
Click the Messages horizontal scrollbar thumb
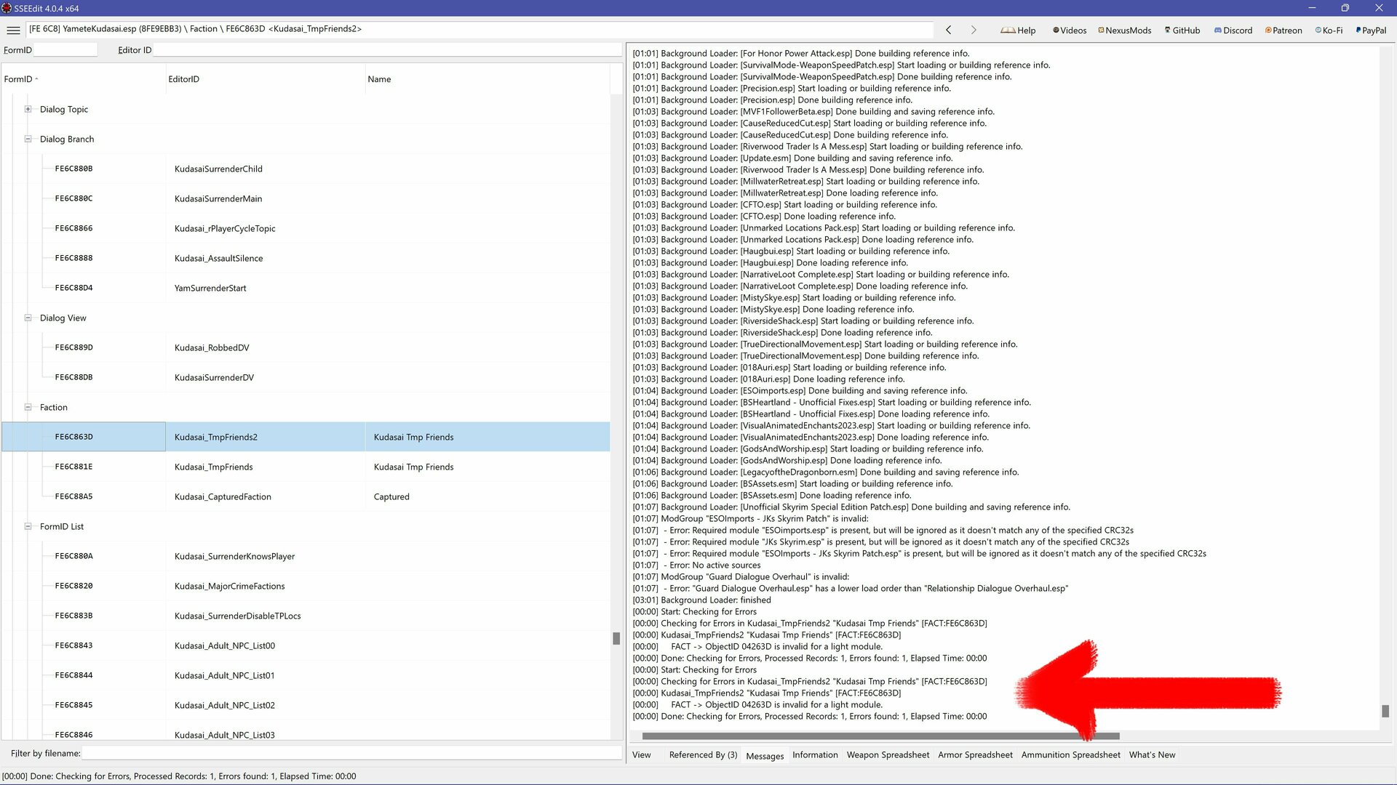click(x=880, y=736)
